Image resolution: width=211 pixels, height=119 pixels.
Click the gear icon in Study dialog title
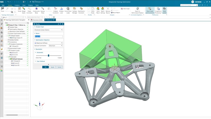34,24
